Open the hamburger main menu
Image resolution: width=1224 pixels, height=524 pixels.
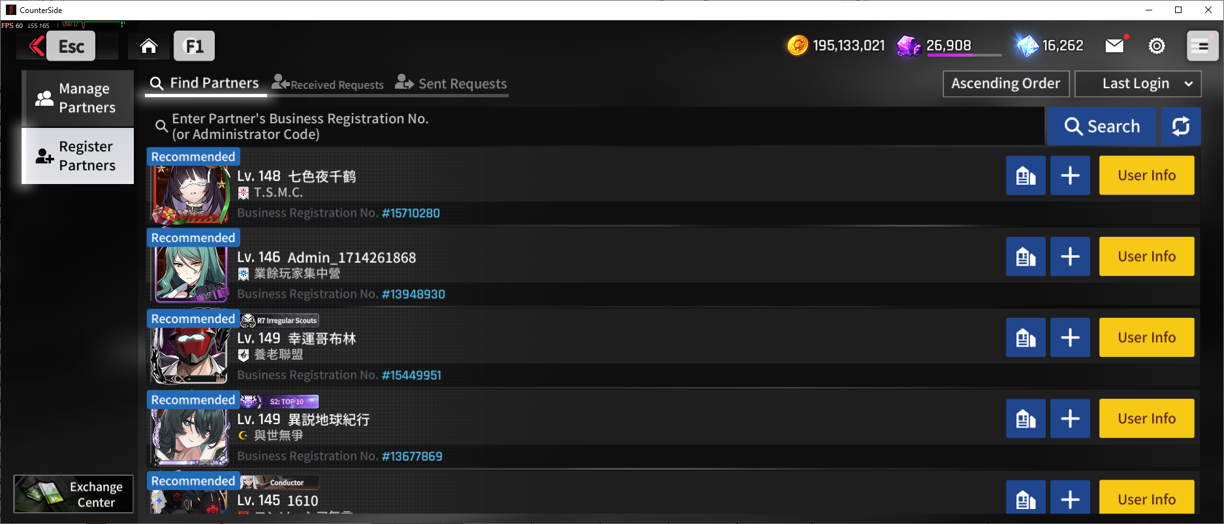(x=1202, y=46)
